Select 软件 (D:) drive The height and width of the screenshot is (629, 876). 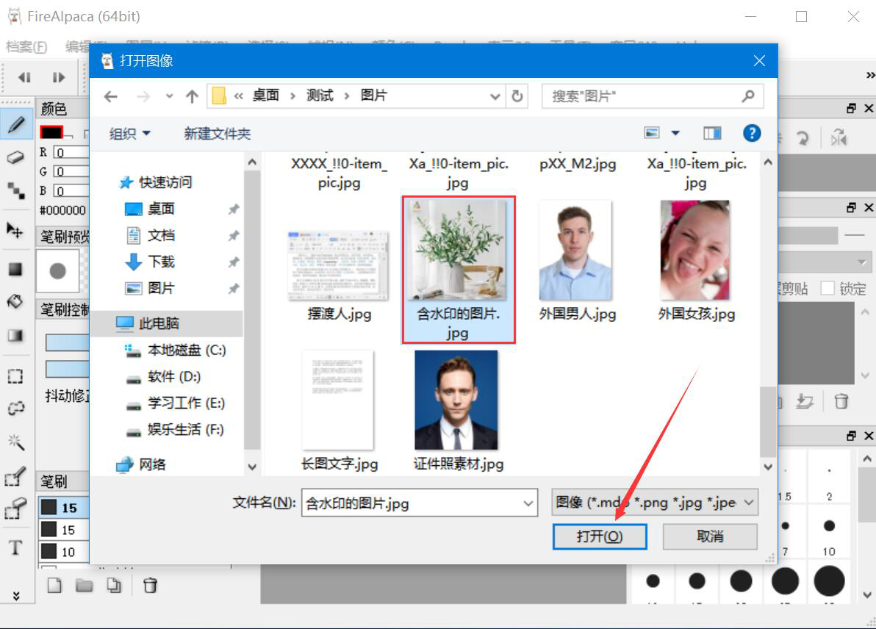[x=163, y=376]
